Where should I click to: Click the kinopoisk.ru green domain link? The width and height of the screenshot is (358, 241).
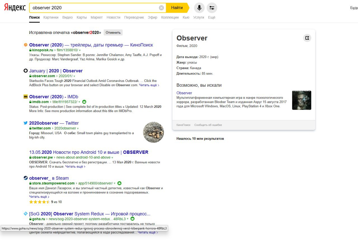coord(43,50)
